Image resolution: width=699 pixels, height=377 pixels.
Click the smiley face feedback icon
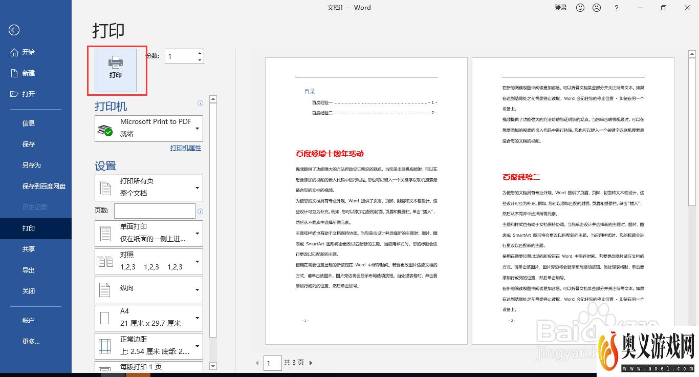pos(580,8)
